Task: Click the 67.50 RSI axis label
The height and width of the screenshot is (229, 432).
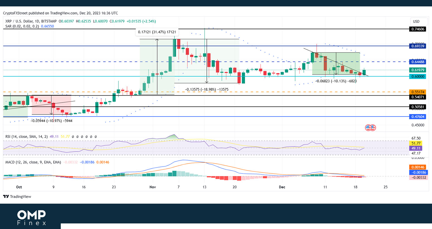Action: tap(416, 138)
